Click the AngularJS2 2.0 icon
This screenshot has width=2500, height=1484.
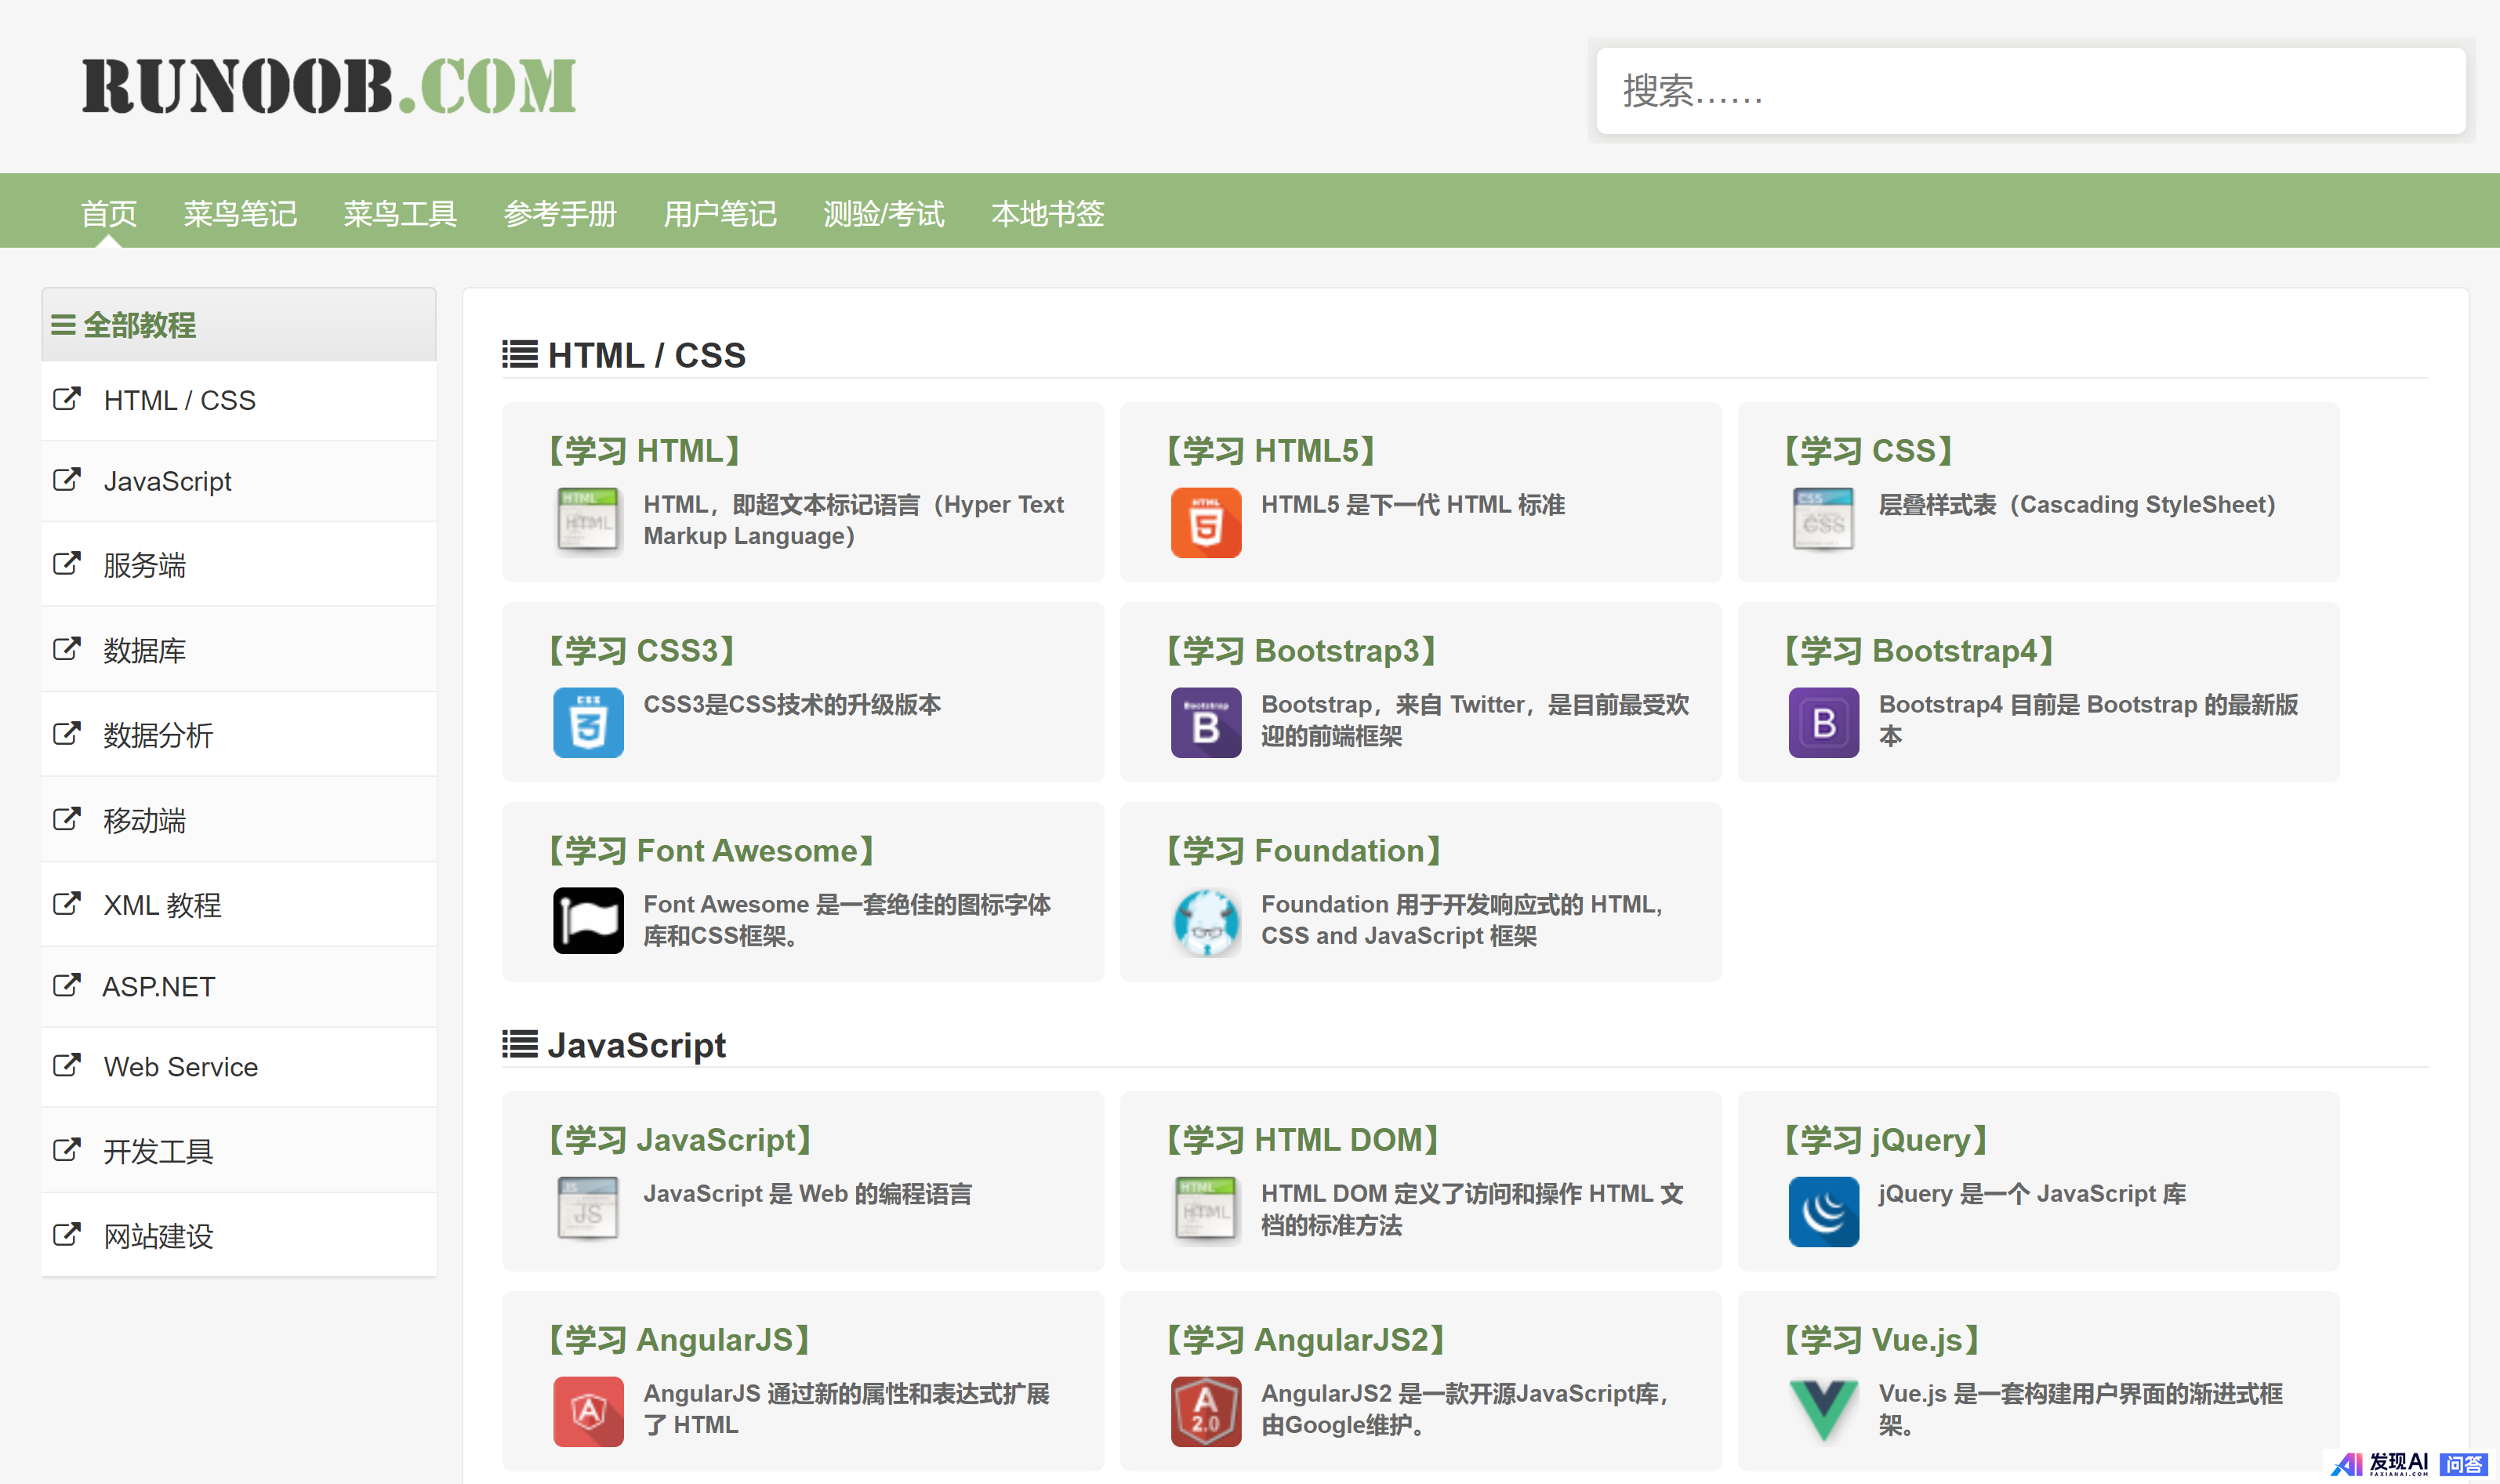(1206, 1411)
